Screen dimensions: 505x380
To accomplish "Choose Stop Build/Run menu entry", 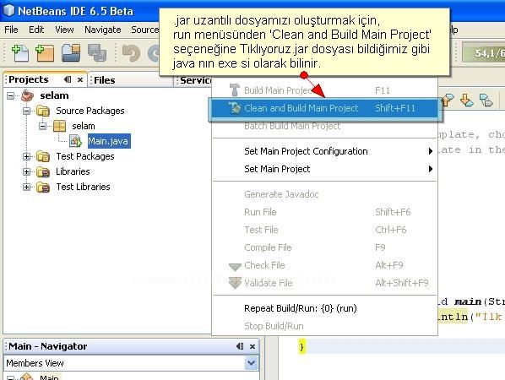I will pyautogui.click(x=324, y=326).
